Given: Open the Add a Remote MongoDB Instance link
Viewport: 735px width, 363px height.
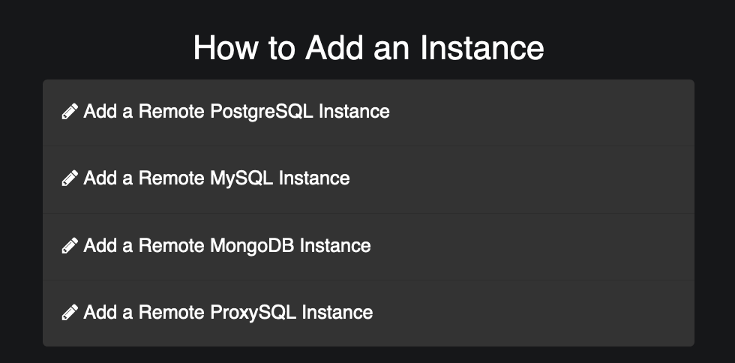Looking at the screenshot, I should point(226,246).
